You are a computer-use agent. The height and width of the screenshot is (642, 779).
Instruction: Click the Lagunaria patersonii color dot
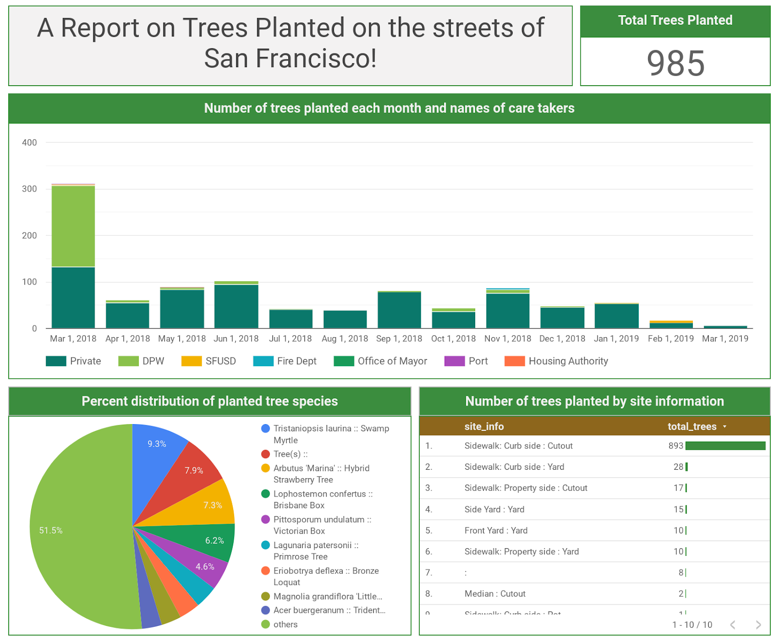click(265, 545)
